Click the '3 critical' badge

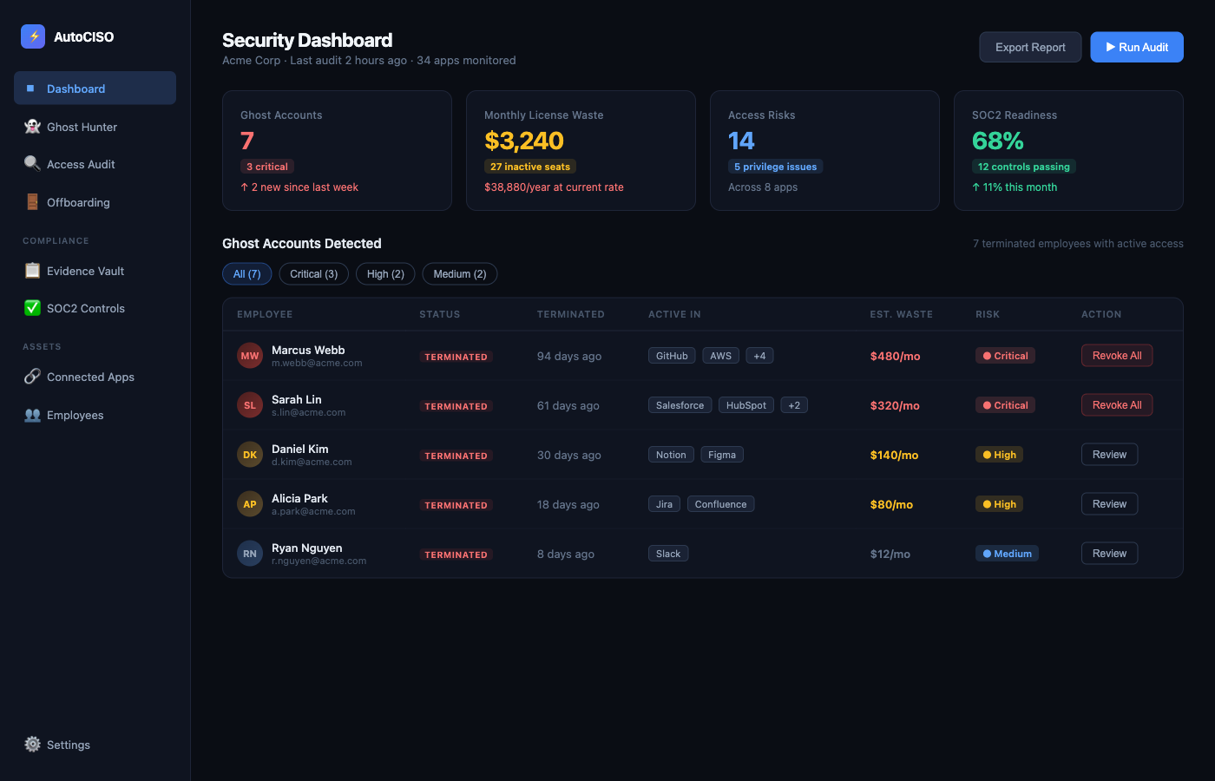pyautogui.click(x=267, y=167)
